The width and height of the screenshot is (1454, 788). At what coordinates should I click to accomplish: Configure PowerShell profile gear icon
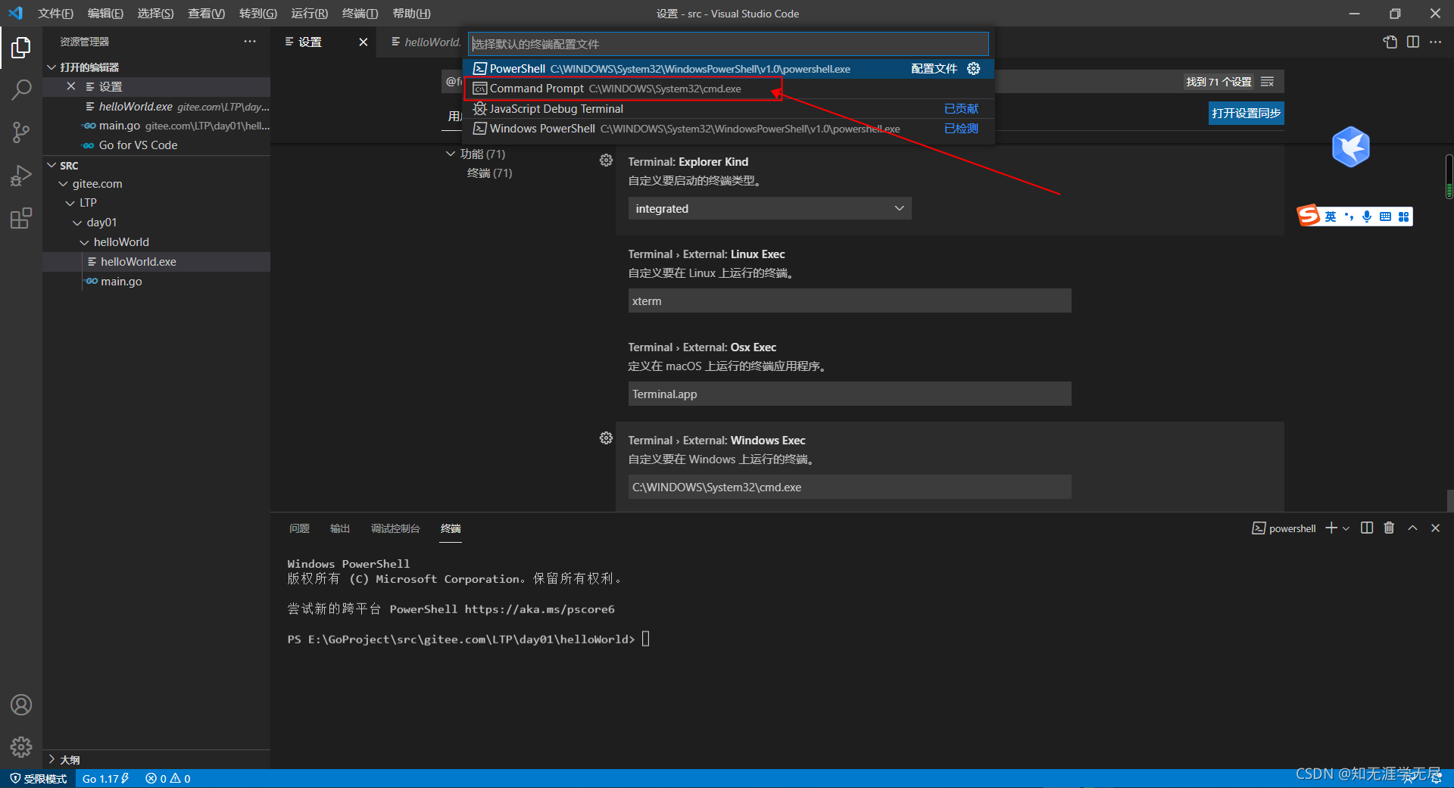click(974, 69)
